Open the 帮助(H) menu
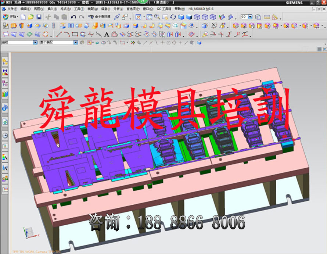327x254 pixels. click(x=180, y=9)
